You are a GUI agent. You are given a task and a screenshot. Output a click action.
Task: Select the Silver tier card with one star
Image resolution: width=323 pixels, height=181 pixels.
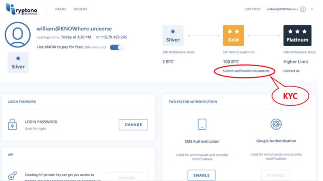[x=173, y=35]
